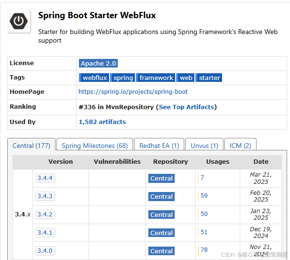Open the 7 usages link for 3.4.4
The width and height of the screenshot is (290, 260).
click(x=202, y=178)
